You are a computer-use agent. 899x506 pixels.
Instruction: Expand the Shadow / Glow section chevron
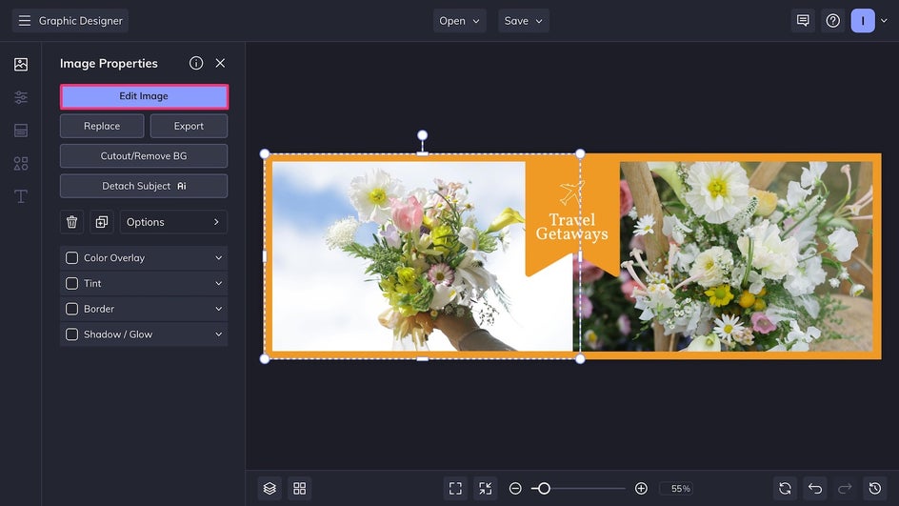coord(218,334)
